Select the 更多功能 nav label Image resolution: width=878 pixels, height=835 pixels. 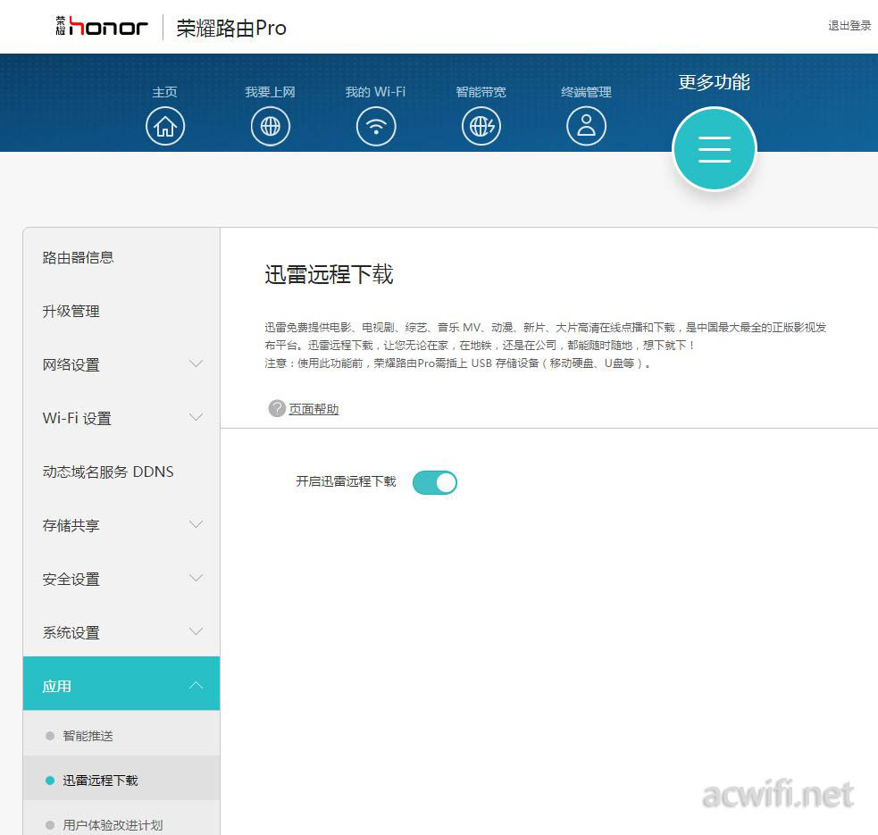714,82
